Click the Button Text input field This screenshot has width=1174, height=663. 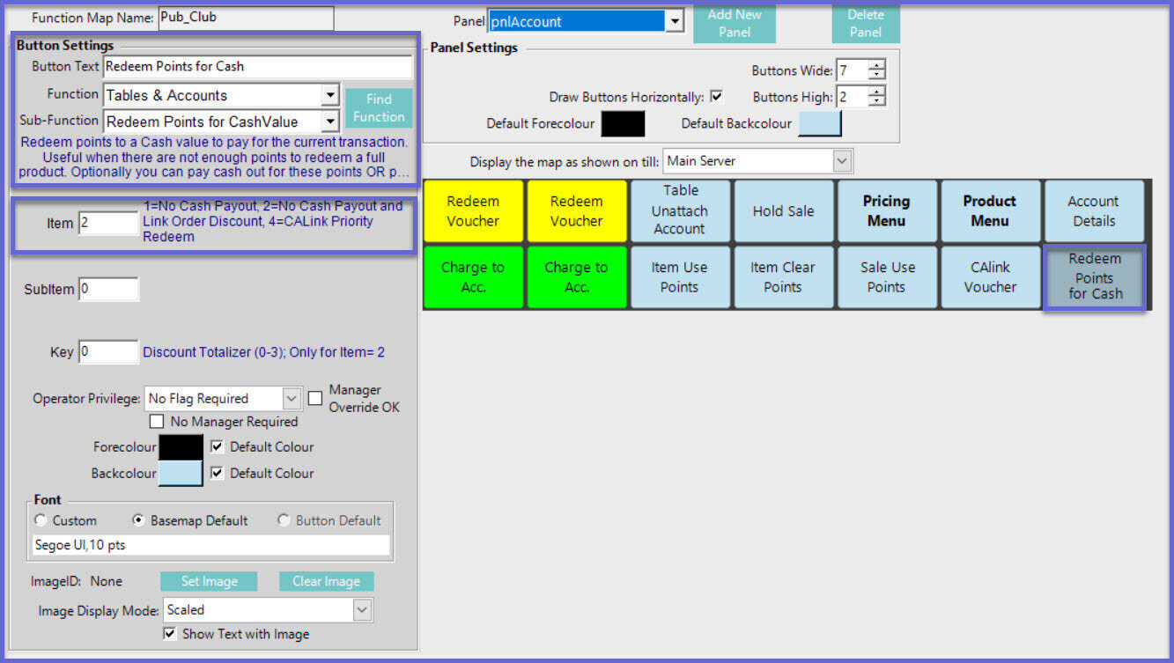pyautogui.click(x=257, y=67)
